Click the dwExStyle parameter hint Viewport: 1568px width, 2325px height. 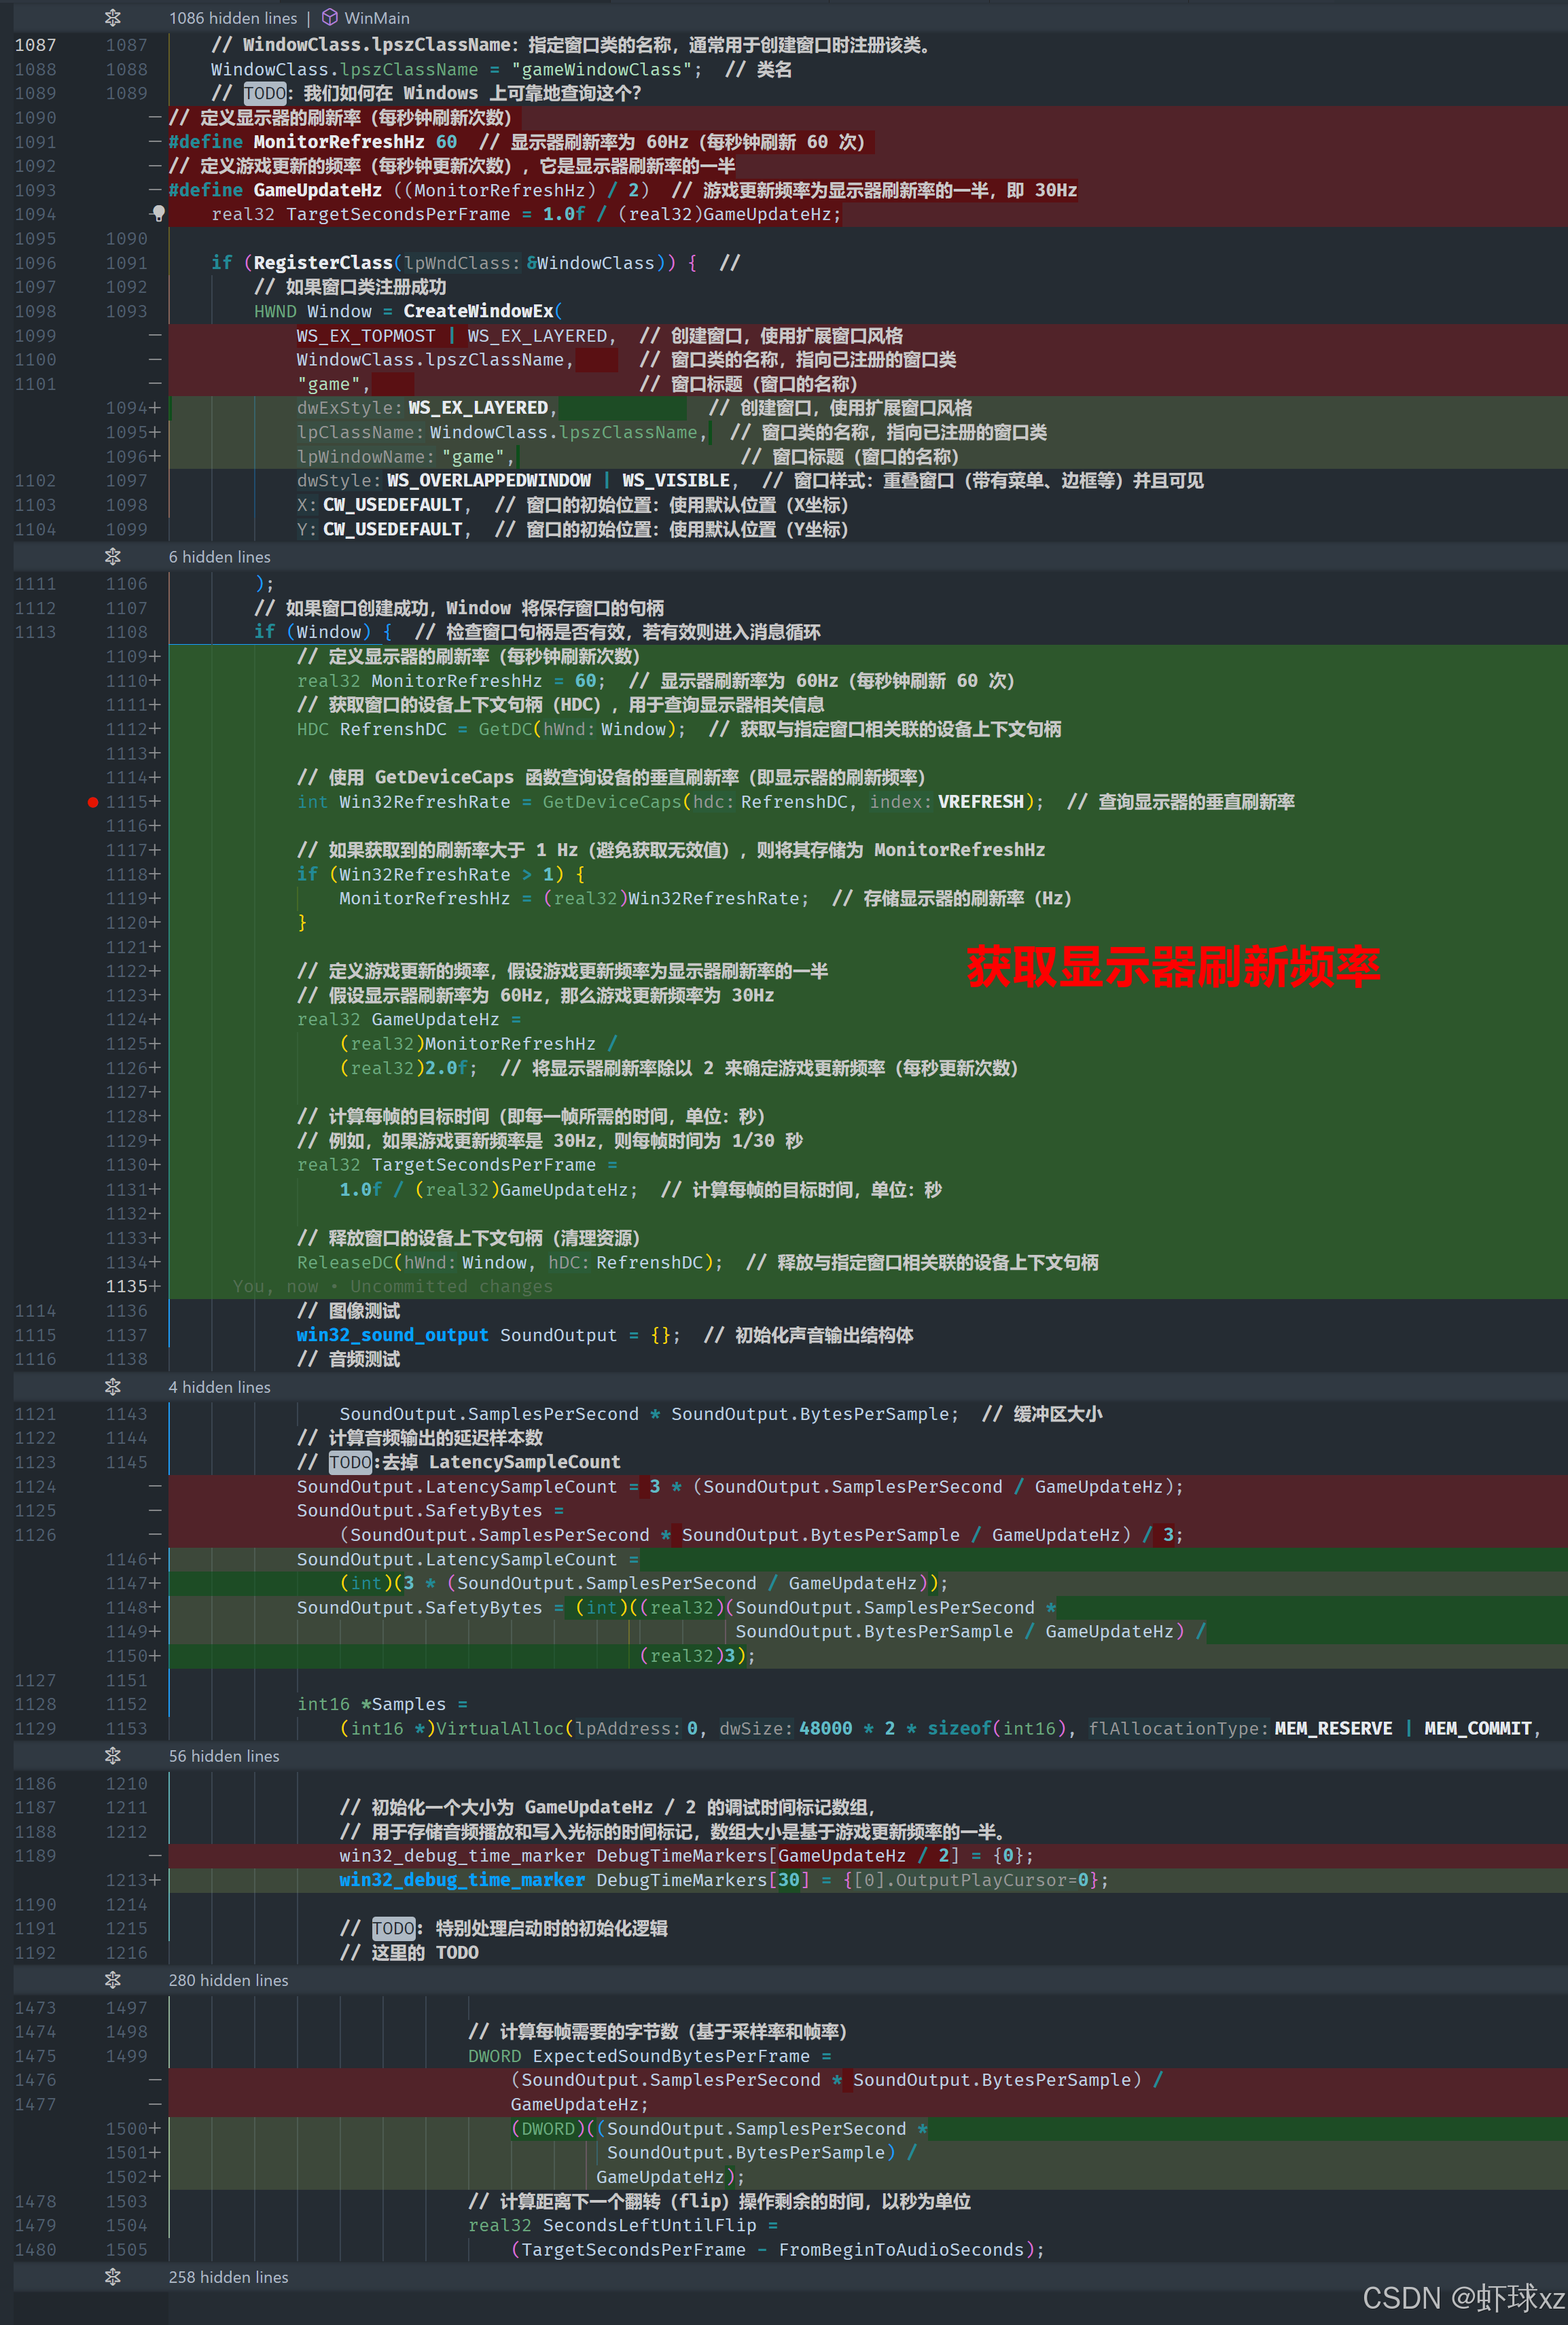(x=350, y=408)
